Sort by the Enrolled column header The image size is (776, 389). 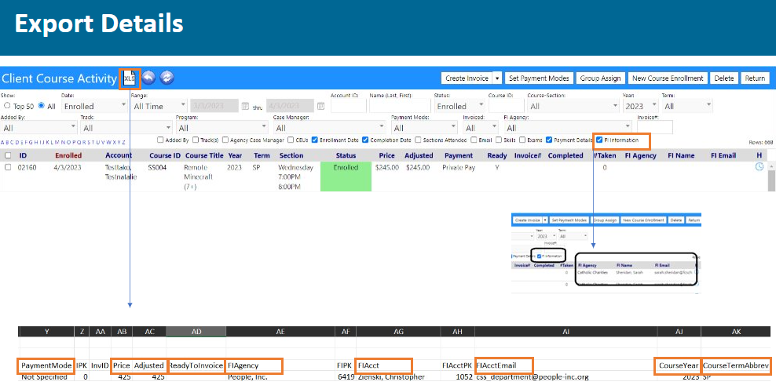pyautogui.click(x=68, y=155)
